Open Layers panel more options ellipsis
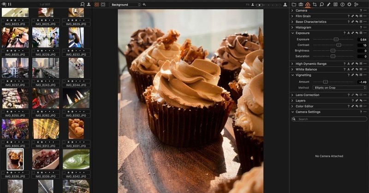 point(365,100)
